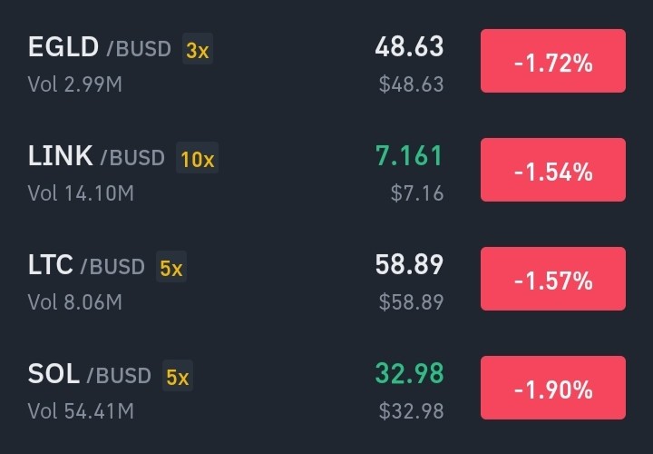Tap the 3x margin badge on EGLD
Viewport: 653px width, 454px height.
pos(198,49)
